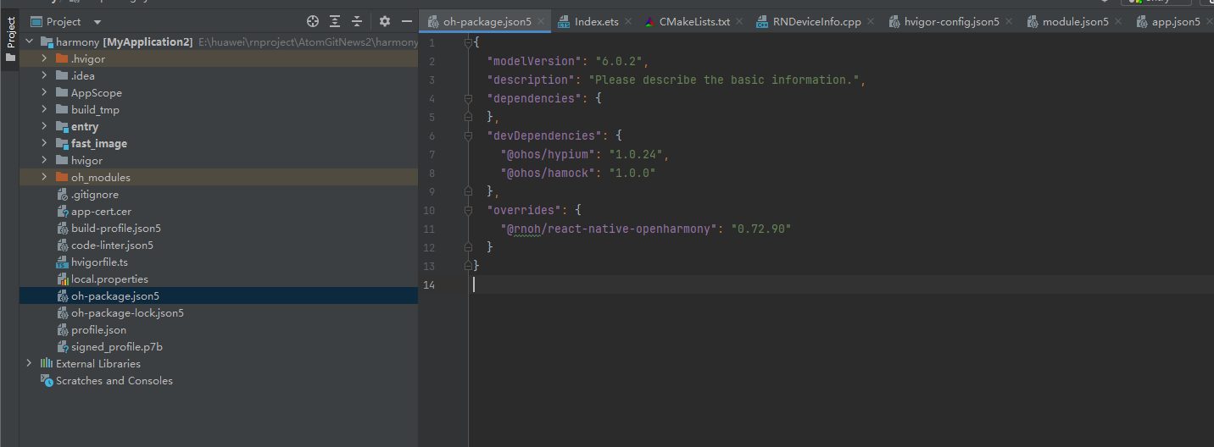Click the Select Opened File target icon

point(313,21)
